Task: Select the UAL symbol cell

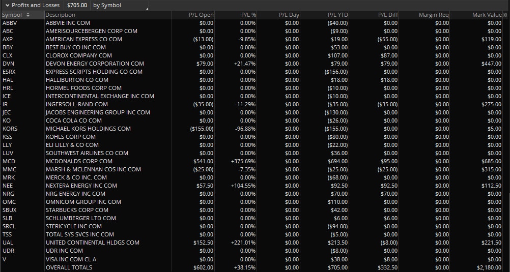Action: [8, 243]
